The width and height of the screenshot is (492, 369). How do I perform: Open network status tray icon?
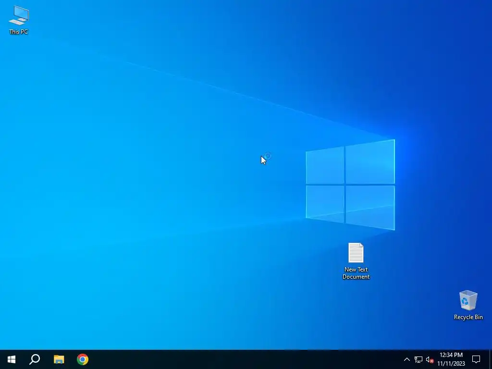point(418,359)
